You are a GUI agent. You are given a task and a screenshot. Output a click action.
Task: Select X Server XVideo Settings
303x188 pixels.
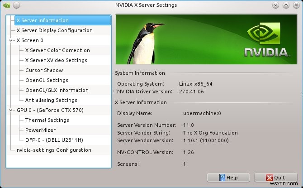click(56, 60)
